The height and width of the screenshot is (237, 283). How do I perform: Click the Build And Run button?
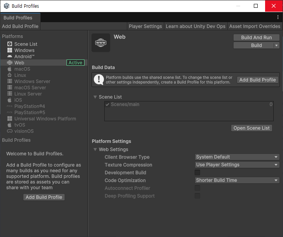[x=257, y=37]
